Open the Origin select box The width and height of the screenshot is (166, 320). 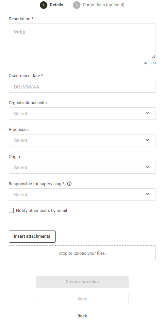tap(82, 168)
